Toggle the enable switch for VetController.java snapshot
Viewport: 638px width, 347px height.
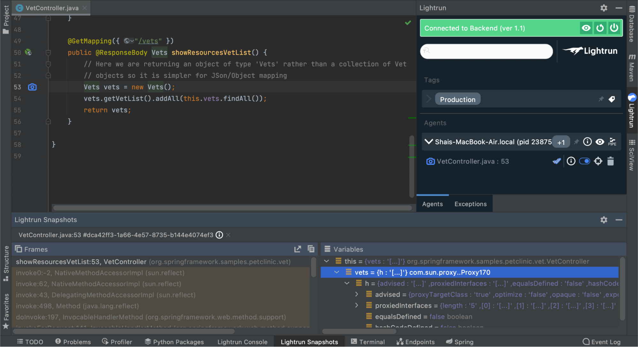tap(584, 161)
